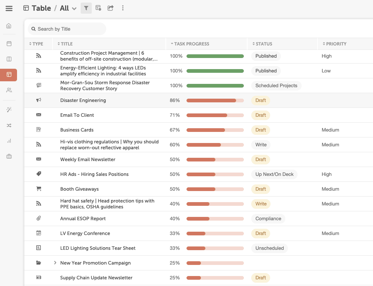Click the Published status on Construction row
This screenshot has width=373, height=286.
266,56
